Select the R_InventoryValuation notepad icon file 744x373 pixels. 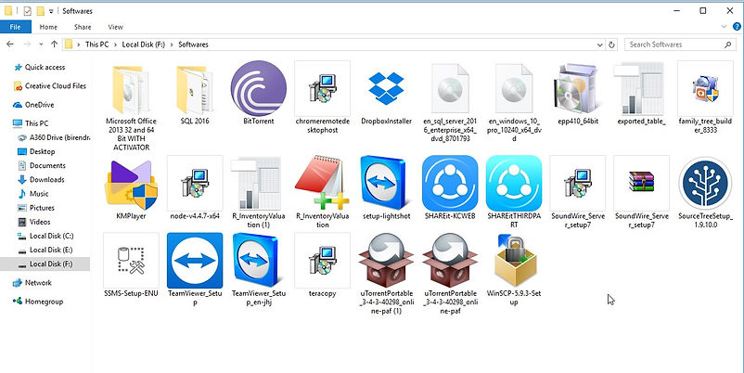pos(322,183)
